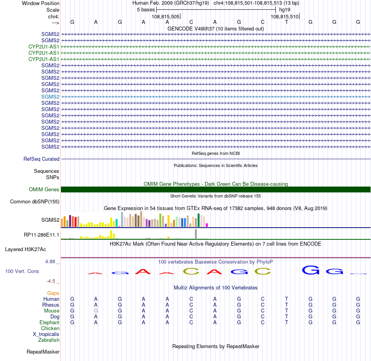The height and width of the screenshot is (361, 371).
Task: Open Publications: Sequences in Scientific Articles title
Action: [216, 165]
